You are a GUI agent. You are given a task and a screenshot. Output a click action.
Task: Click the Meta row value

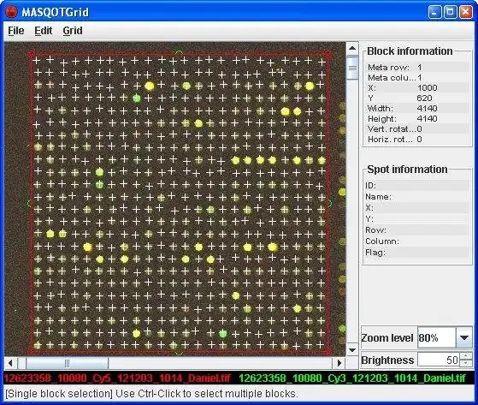(420, 67)
